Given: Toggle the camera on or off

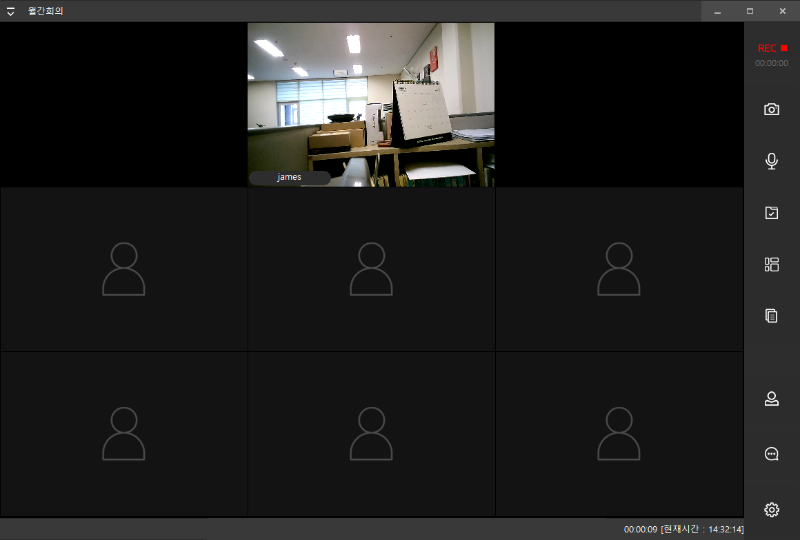Looking at the screenshot, I should (772, 110).
